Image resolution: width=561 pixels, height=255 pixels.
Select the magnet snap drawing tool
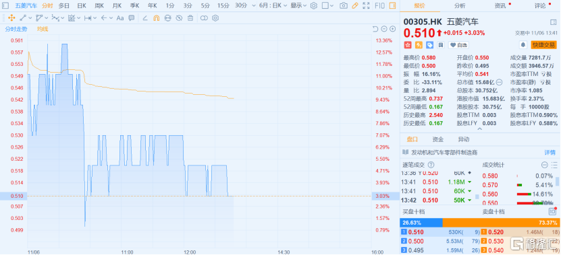pyautogui.click(x=157, y=18)
